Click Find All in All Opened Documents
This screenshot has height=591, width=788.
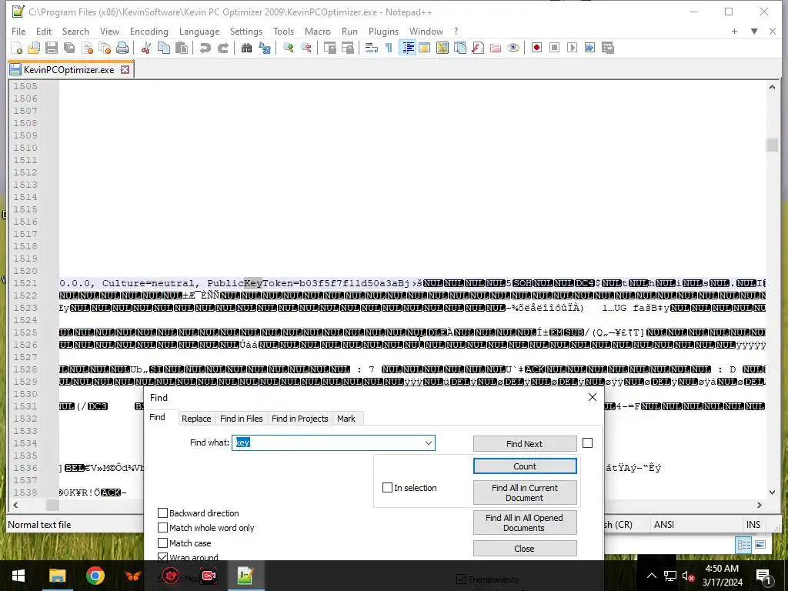click(x=525, y=523)
